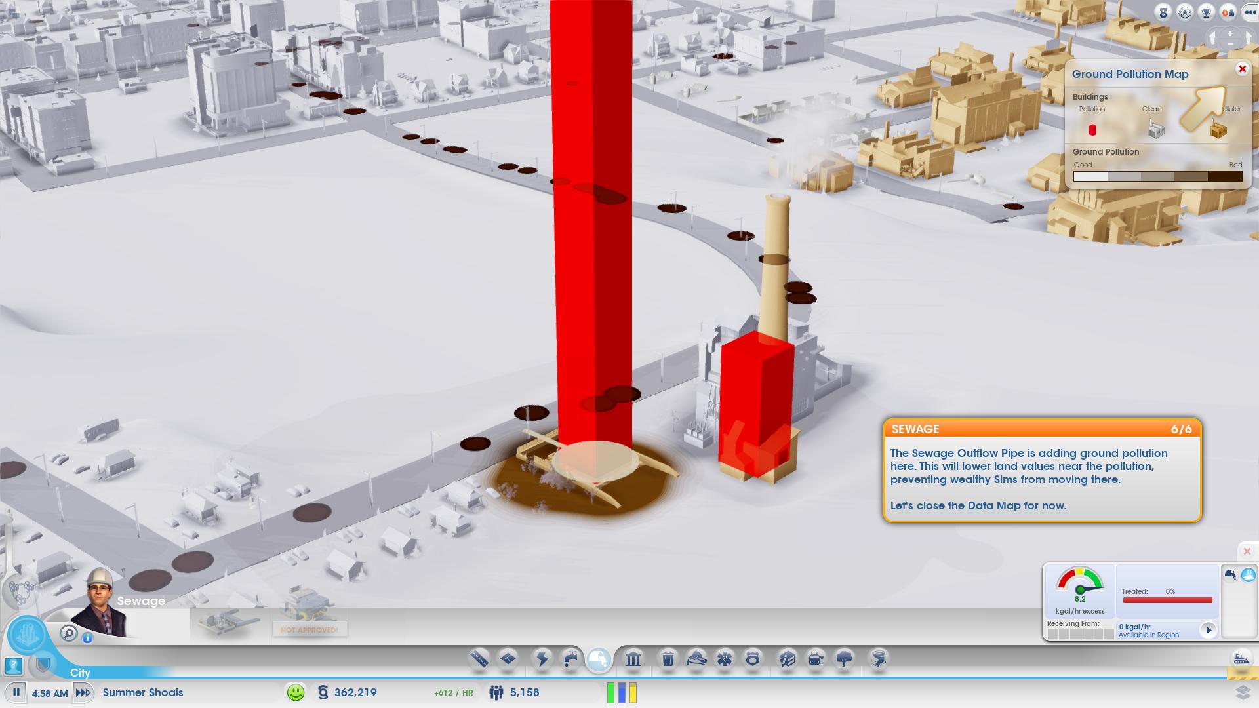Click the sewage data map toggle icon
Viewport: 1259px width, 708px height.
coord(1230,575)
